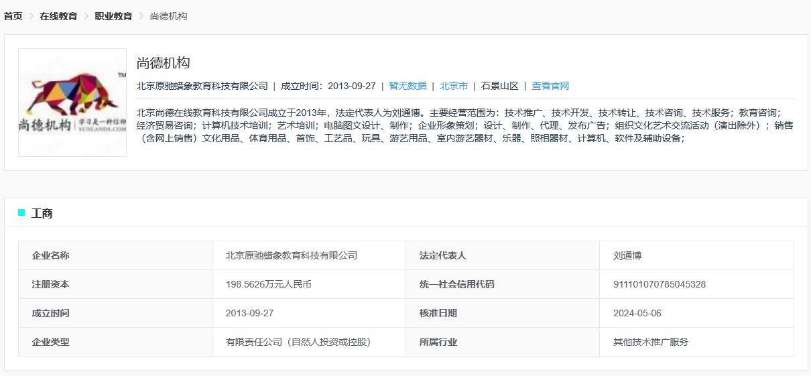Click chevron between 首页 and 在线教育
Screen dimensions: 811x376
click(x=32, y=16)
